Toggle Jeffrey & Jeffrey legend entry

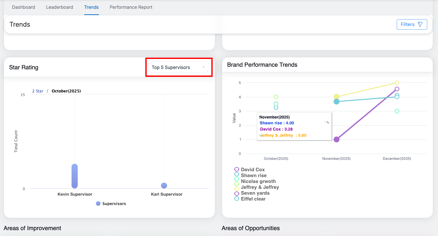click(x=259, y=187)
